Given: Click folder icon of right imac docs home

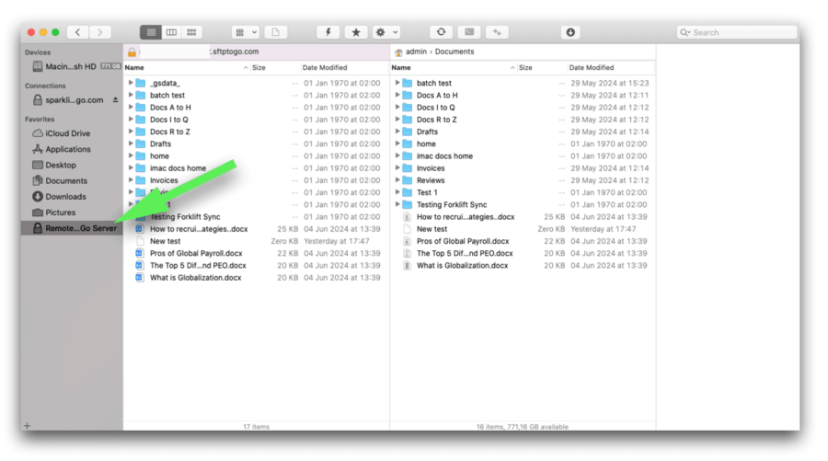Looking at the screenshot, I should (408, 156).
